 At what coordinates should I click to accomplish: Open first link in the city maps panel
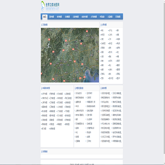tap(105, 93)
